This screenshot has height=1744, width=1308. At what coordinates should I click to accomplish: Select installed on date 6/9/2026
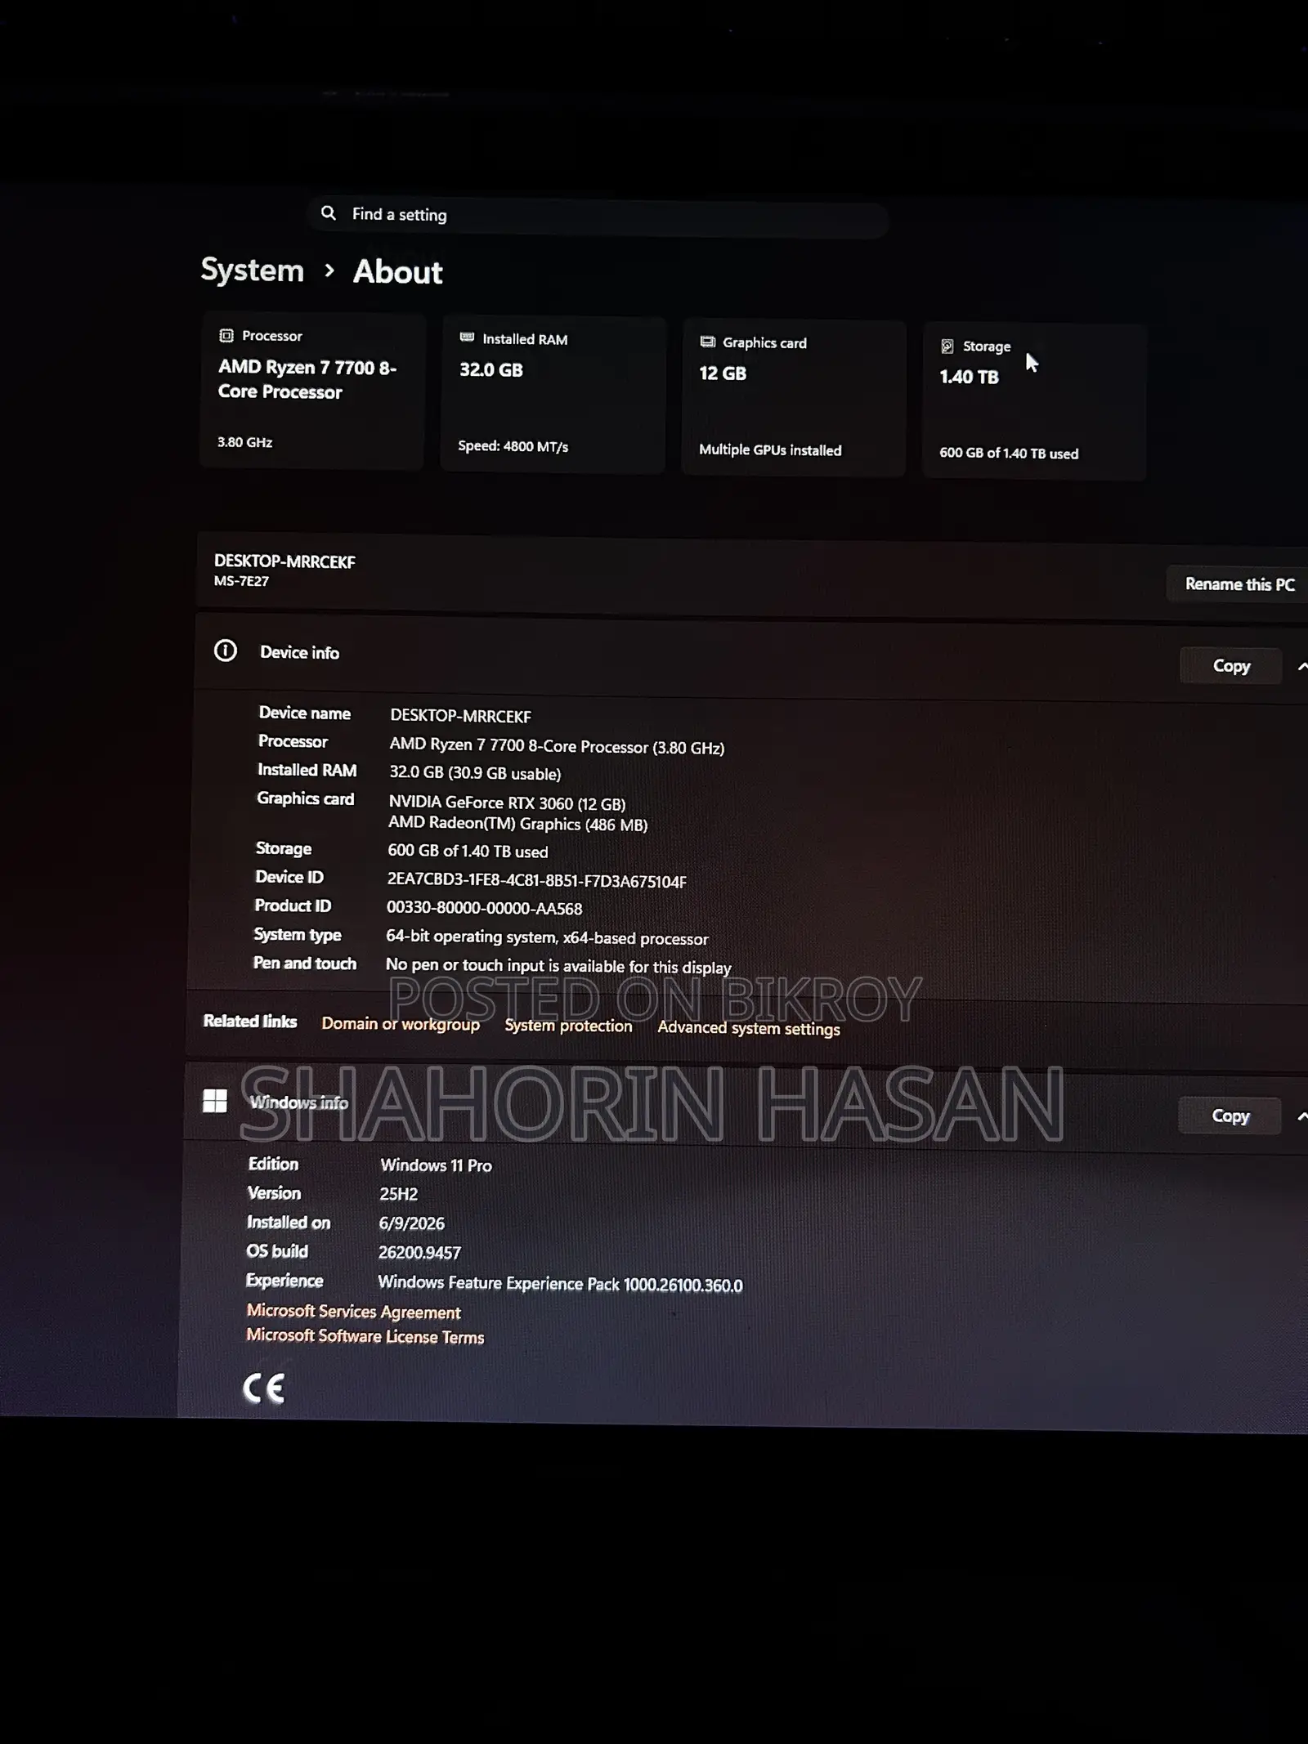click(x=411, y=1223)
